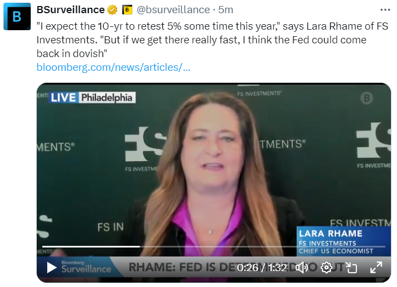Pop out video with picture-in-picture icon
The width and height of the screenshot is (397, 287).
point(351,267)
